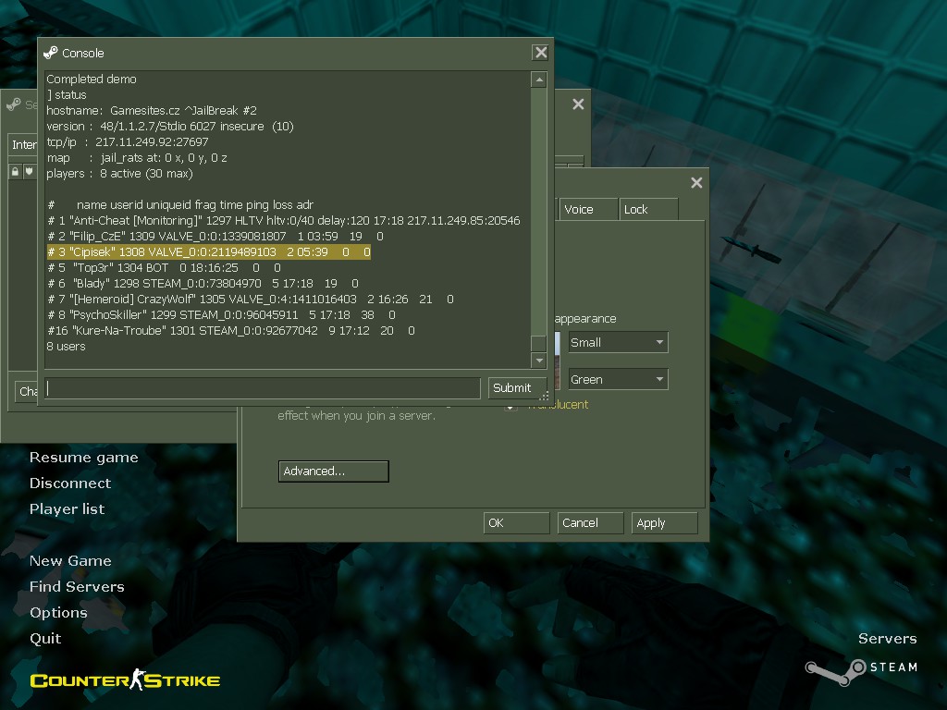Focus the console command input field
The image size is (947, 710).
pyautogui.click(x=262, y=388)
